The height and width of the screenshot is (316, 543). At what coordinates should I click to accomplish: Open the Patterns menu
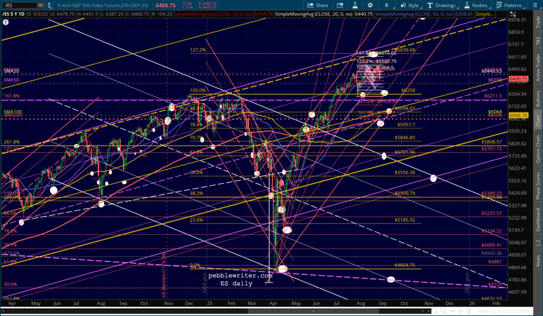pyautogui.click(x=510, y=5)
